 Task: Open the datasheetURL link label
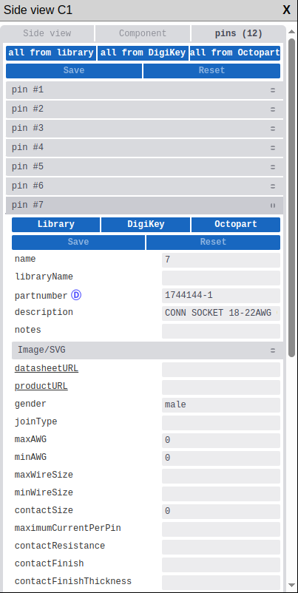(47, 368)
